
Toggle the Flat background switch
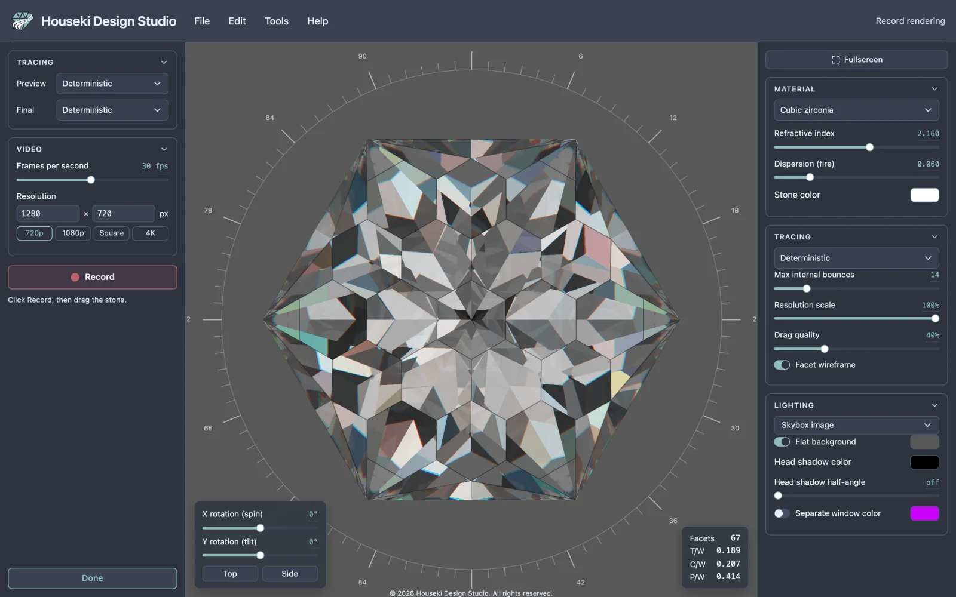(782, 442)
